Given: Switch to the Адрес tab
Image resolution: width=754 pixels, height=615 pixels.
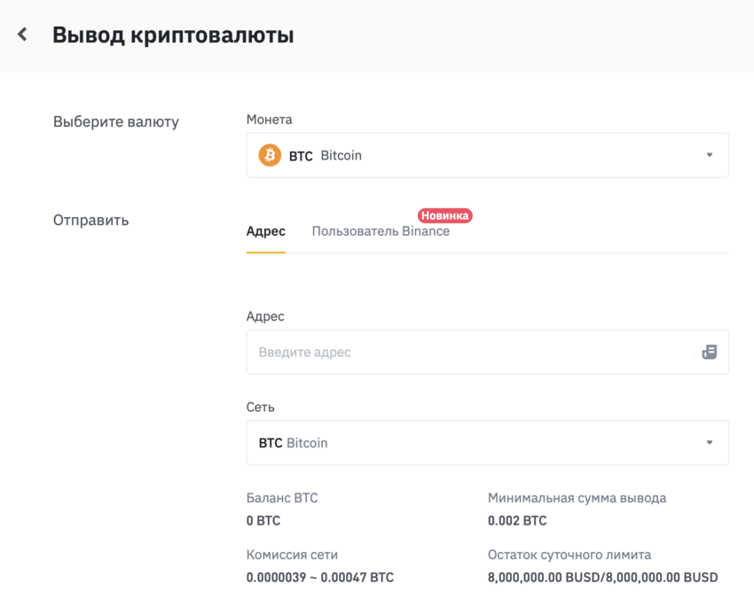Looking at the screenshot, I should coord(265,231).
